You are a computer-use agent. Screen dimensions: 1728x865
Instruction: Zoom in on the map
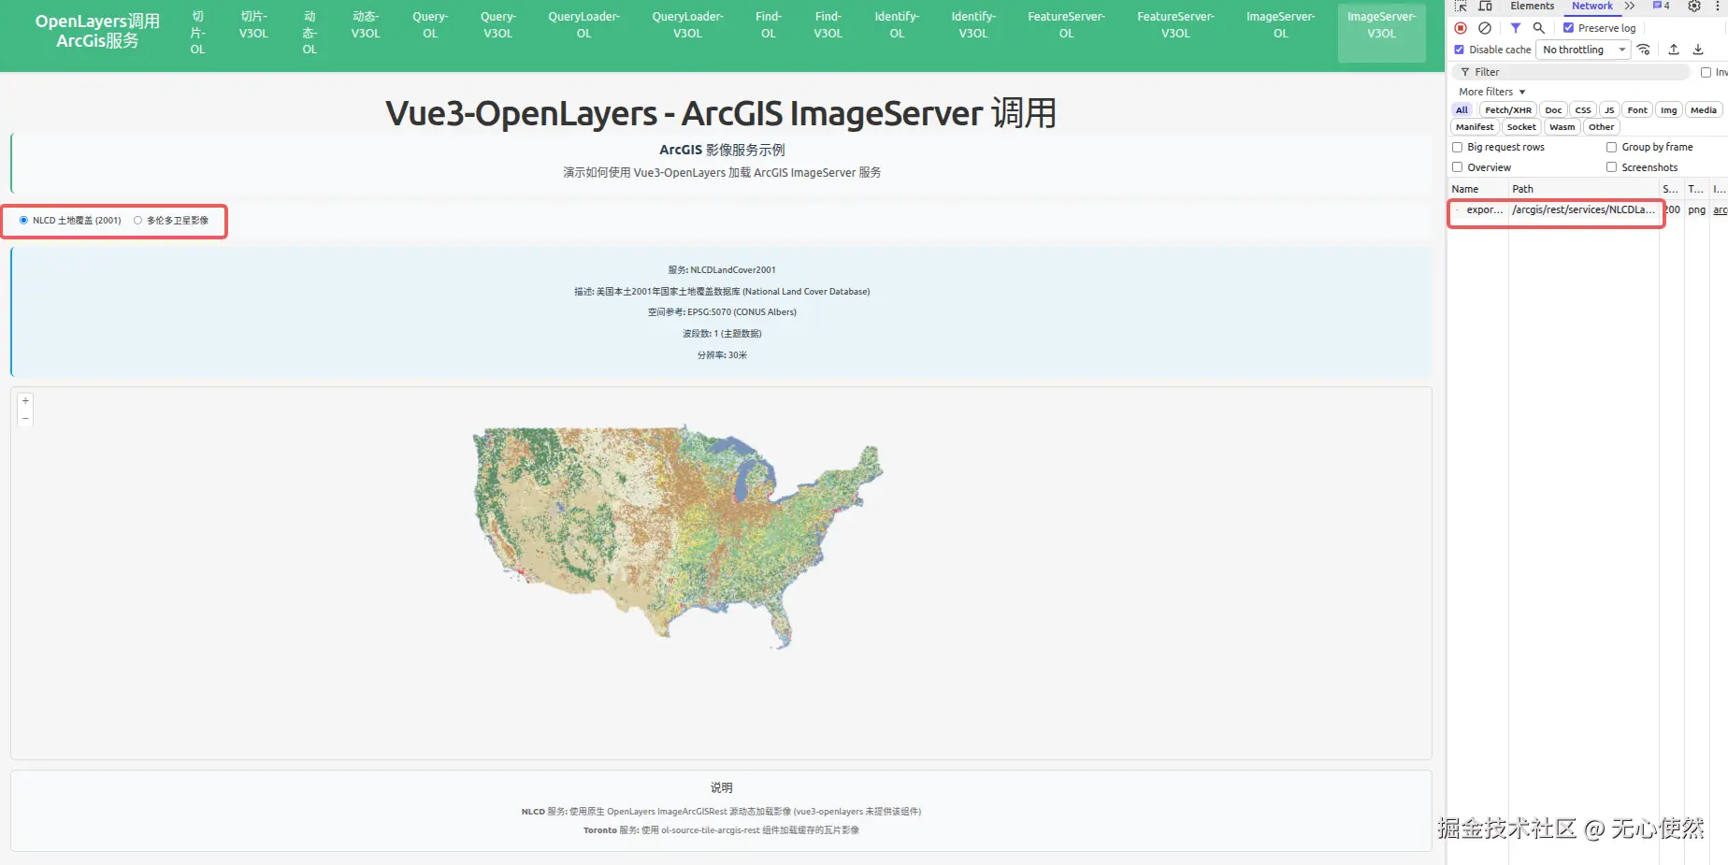25,401
